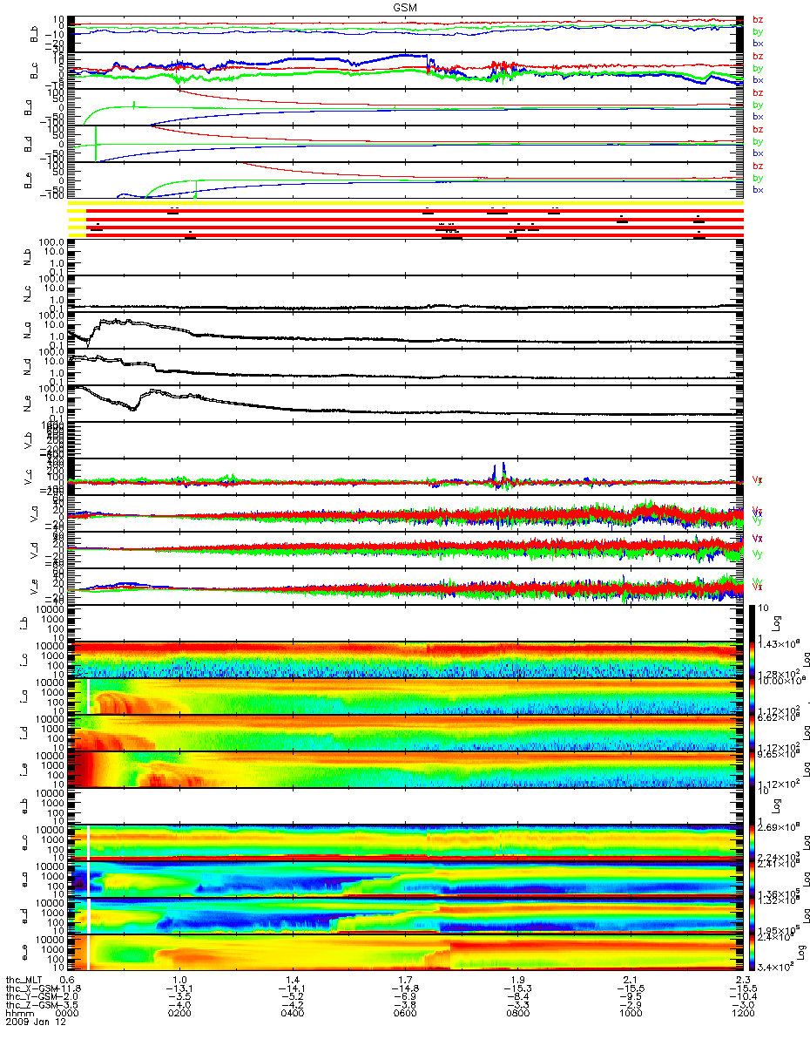The height and width of the screenshot is (1046, 810).
Task: Click the B_b axis label
Action: coord(35,34)
